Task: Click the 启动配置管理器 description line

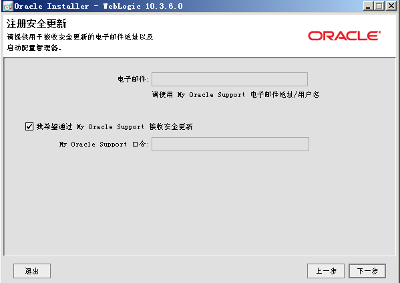Action: (34, 48)
